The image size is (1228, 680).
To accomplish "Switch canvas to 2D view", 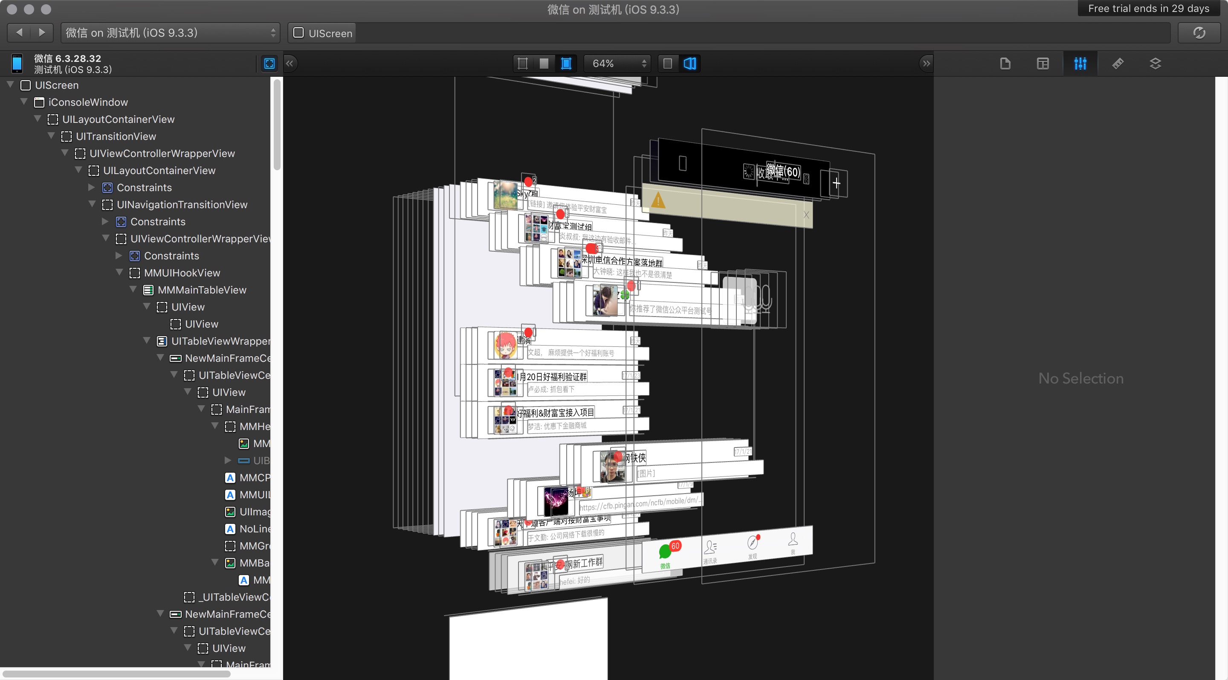I will (668, 64).
